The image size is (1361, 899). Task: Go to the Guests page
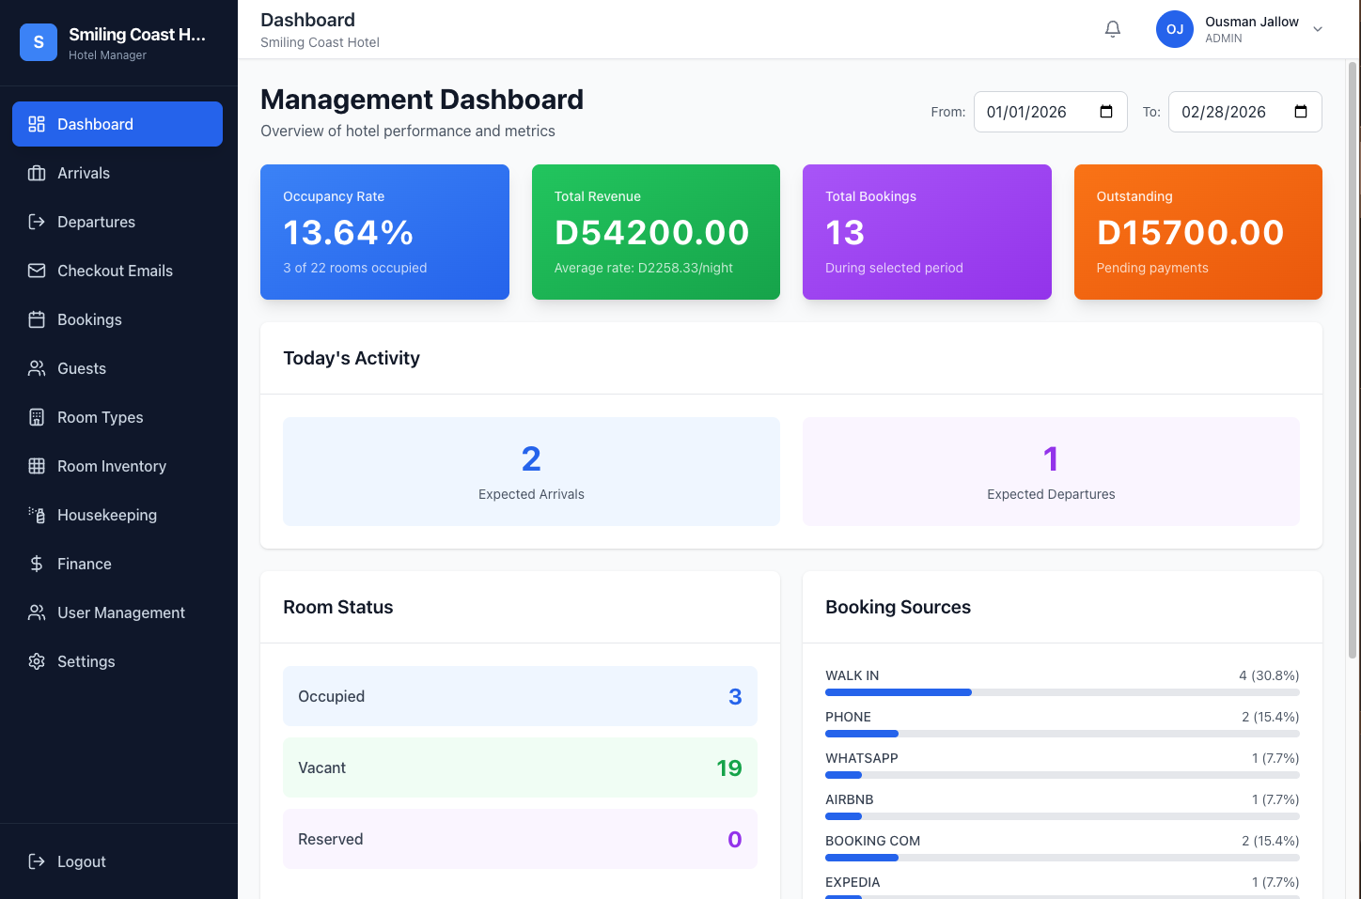click(x=82, y=368)
